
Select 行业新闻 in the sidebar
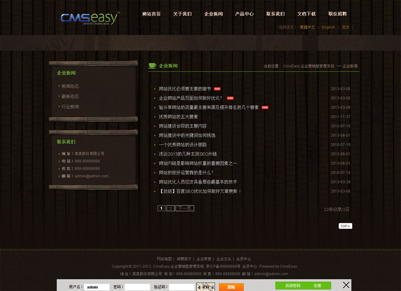(70, 107)
